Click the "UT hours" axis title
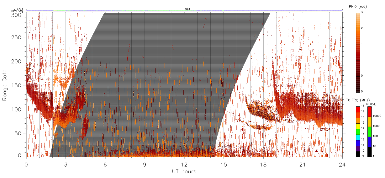Viewport: 385px width, 178px height. click(184, 171)
